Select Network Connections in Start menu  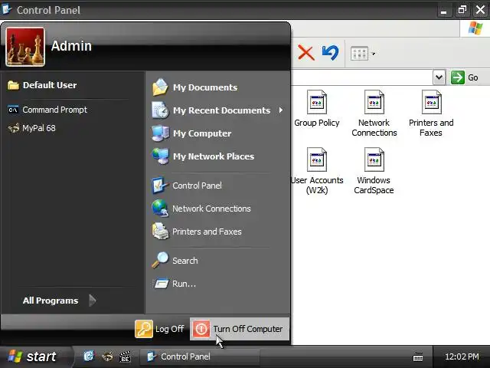pyautogui.click(x=201, y=209)
